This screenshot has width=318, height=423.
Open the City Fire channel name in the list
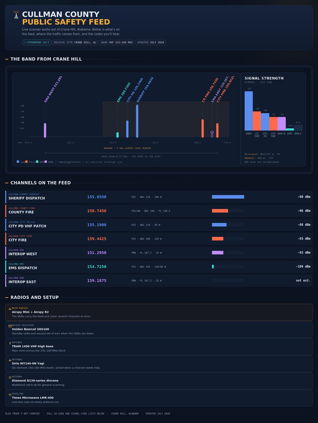point(17,240)
